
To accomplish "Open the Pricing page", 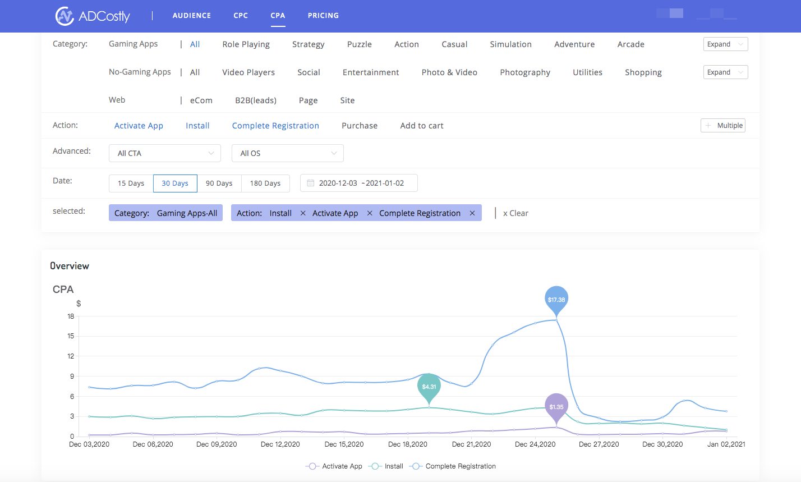I will click(x=323, y=16).
